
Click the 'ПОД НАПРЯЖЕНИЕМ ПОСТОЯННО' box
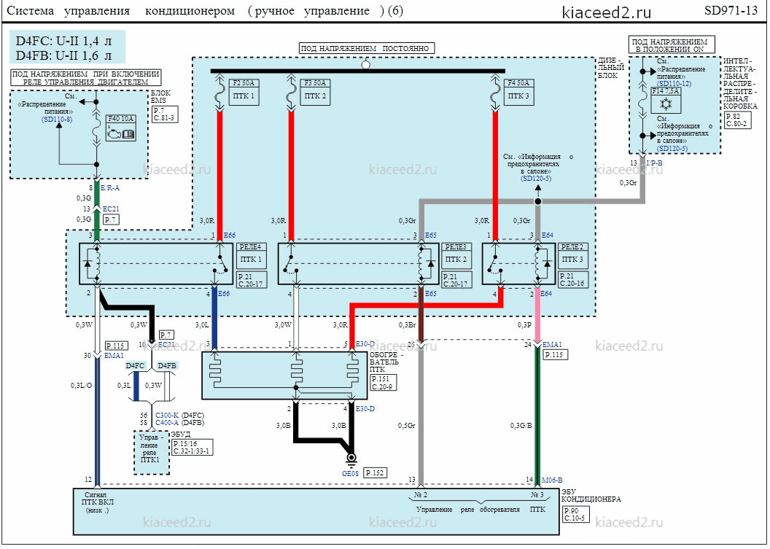[x=366, y=48]
